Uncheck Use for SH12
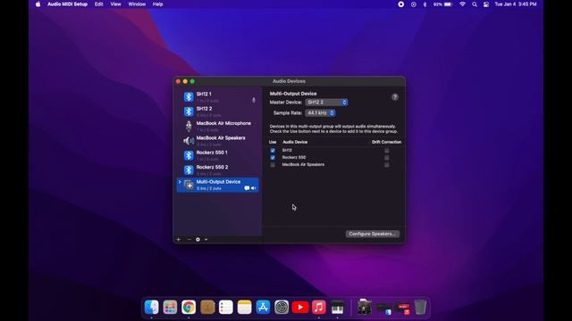This screenshot has height=321, width=572. 273,151
